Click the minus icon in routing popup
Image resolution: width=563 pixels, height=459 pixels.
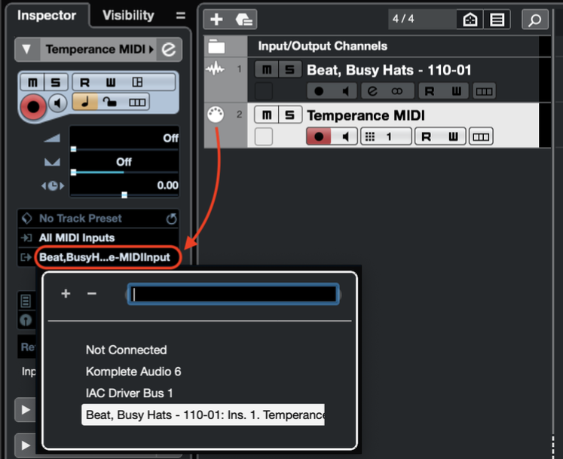pos(92,293)
